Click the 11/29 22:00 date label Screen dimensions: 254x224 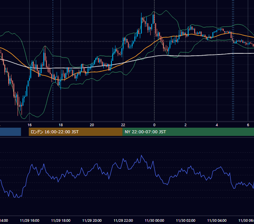tap(123, 220)
